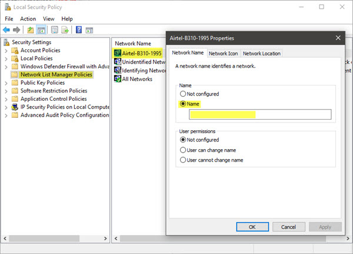353x254 pixels.
Task: Click the tree pane scroll-left arrow
Action: [x=5, y=239]
